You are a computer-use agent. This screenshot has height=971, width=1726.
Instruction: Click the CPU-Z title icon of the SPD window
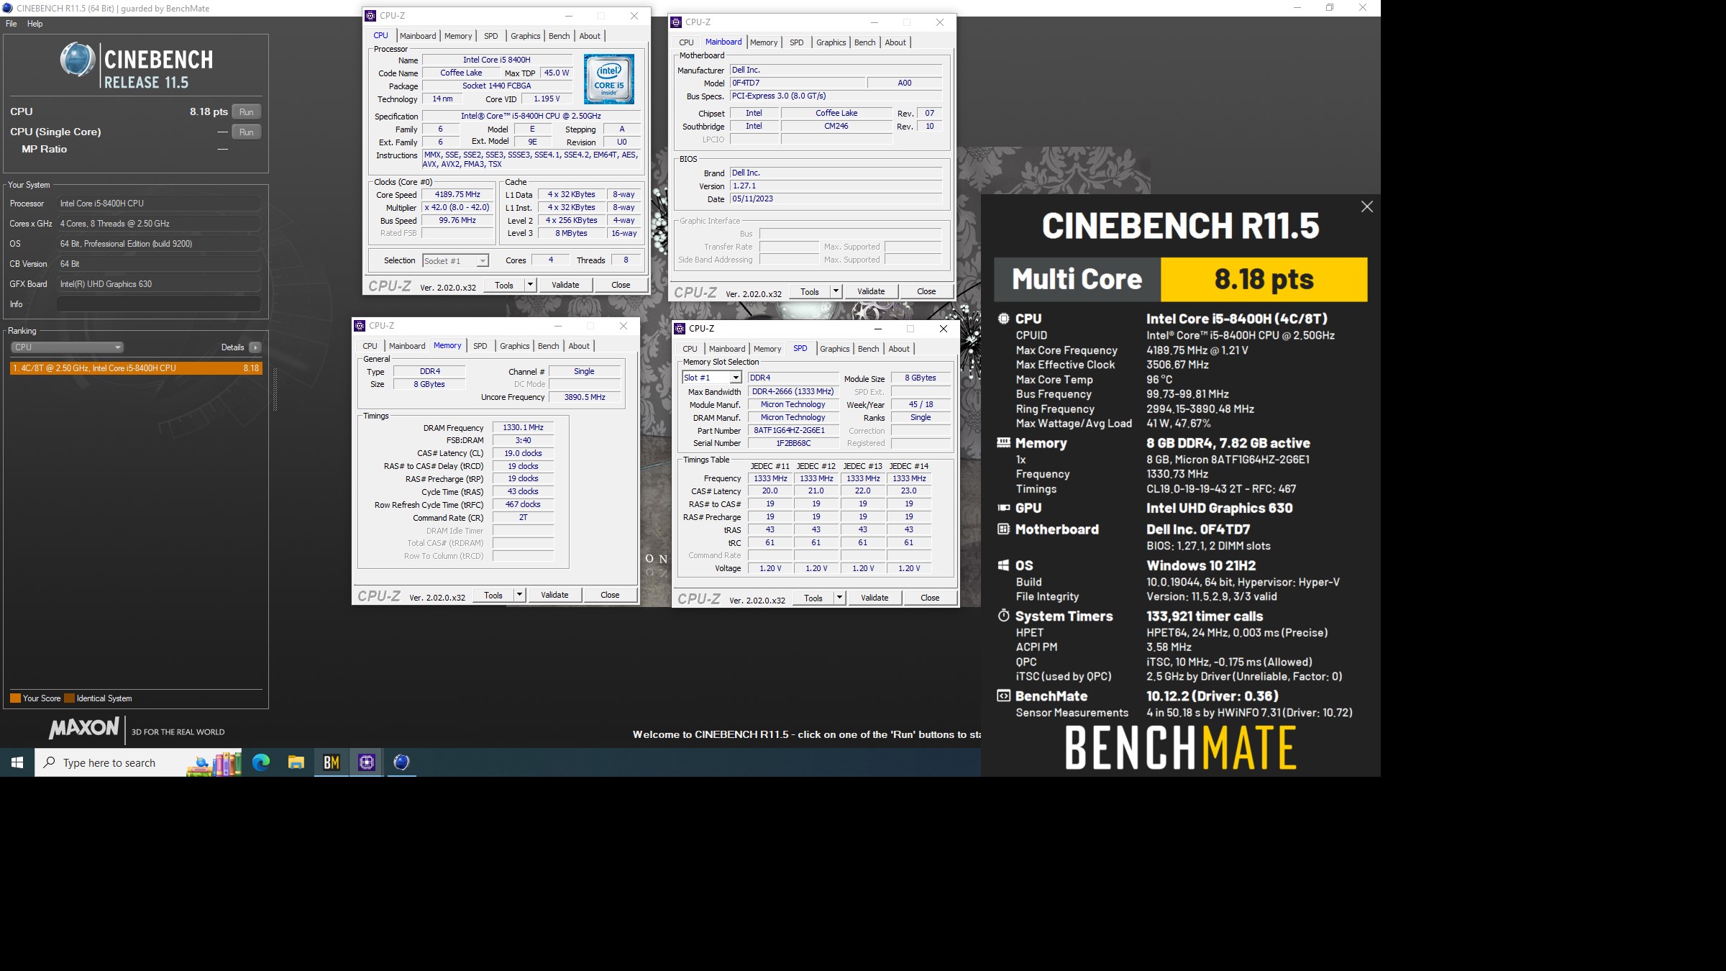point(680,329)
